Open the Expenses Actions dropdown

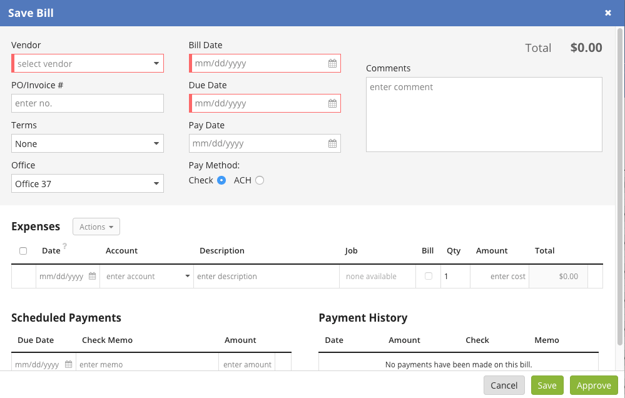point(96,227)
